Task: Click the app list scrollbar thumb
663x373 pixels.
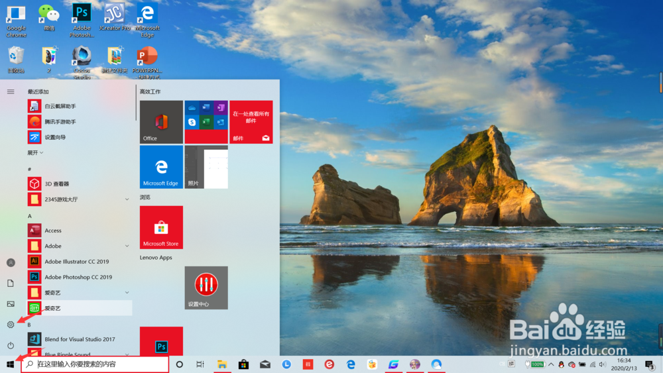Action: click(x=136, y=103)
